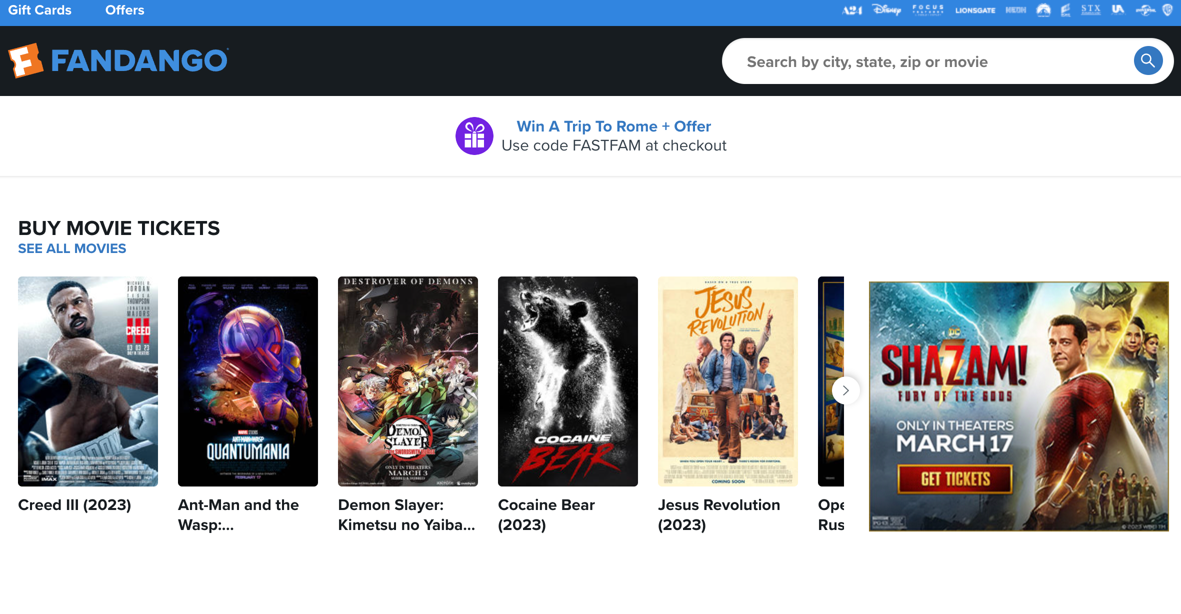Open the Lionsgate studio logo
The height and width of the screenshot is (614, 1181).
(974, 10)
